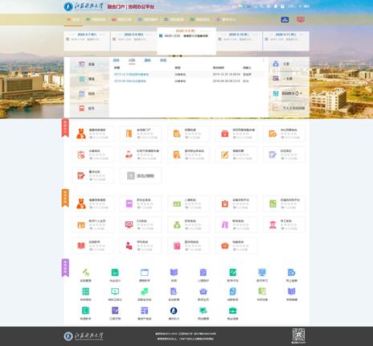Viewport: 373px width, 346px height.
Task: Click the red icon at navigation bar's right end
Action: [x=301, y=19]
